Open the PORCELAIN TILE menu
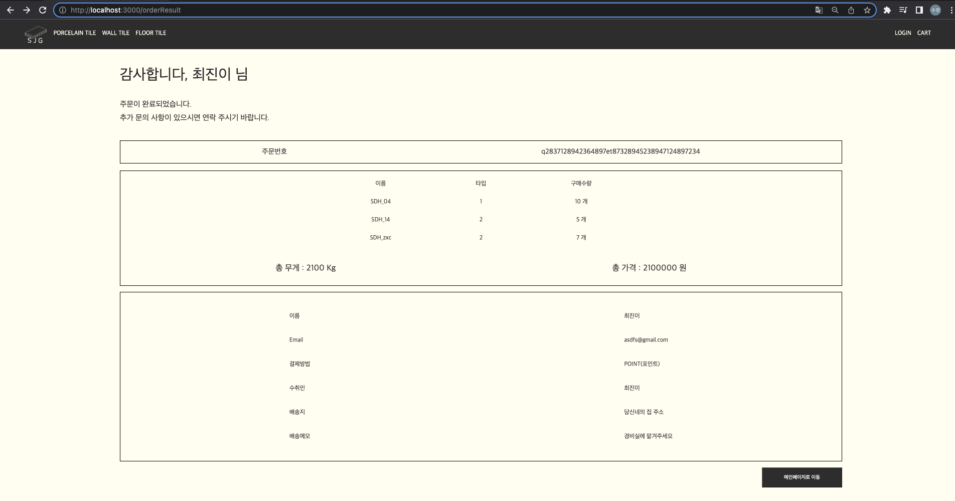This screenshot has height=501, width=955. pos(75,33)
